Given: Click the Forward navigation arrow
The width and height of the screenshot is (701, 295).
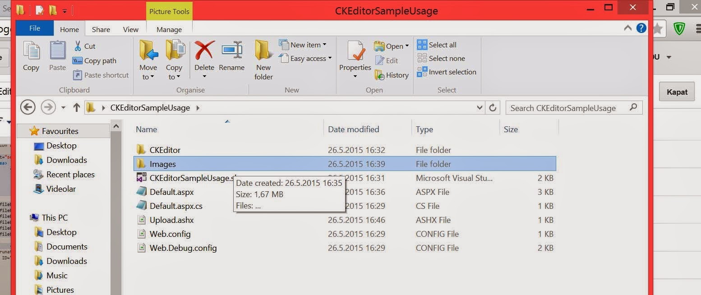Looking at the screenshot, I should click(48, 107).
